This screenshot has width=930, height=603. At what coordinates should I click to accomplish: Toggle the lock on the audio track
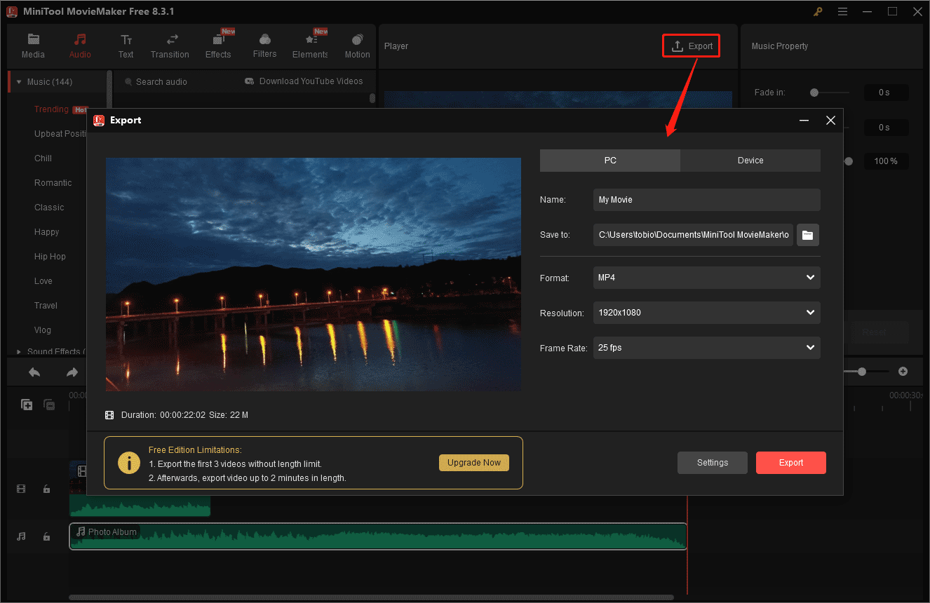[x=46, y=536]
